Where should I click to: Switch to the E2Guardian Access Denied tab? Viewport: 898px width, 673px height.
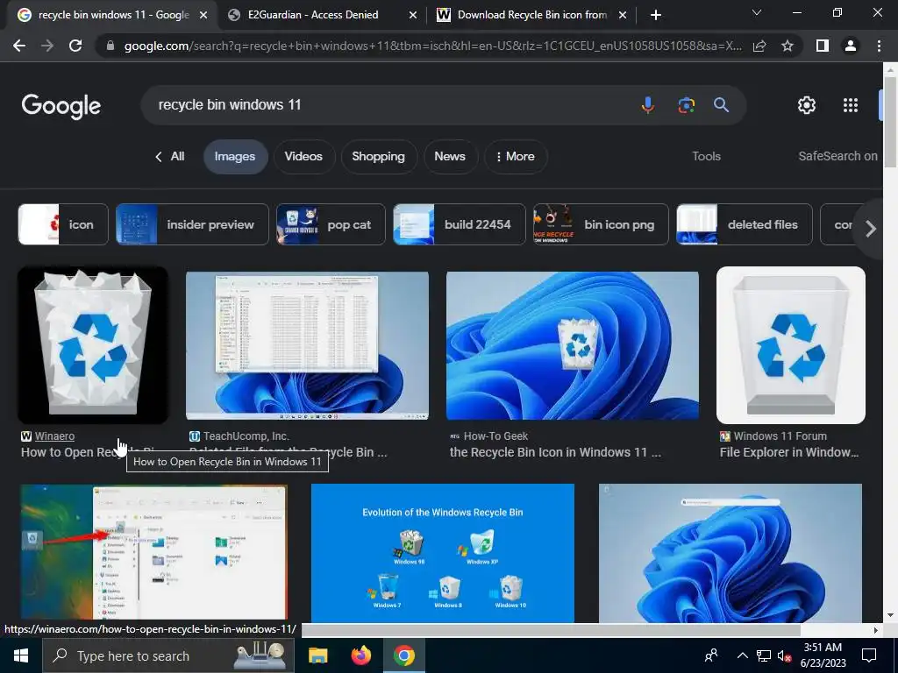point(313,15)
